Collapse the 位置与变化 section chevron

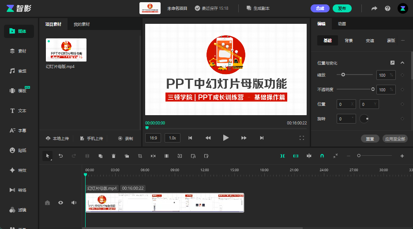[x=402, y=63]
